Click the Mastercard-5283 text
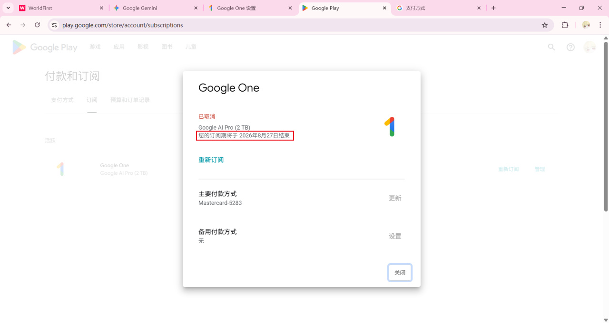Image resolution: width=609 pixels, height=323 pixels. (x=220, y=203)
